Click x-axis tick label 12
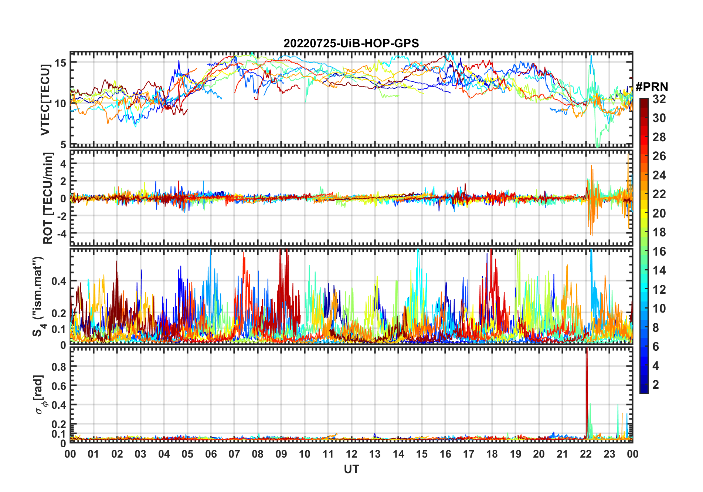 351,454
